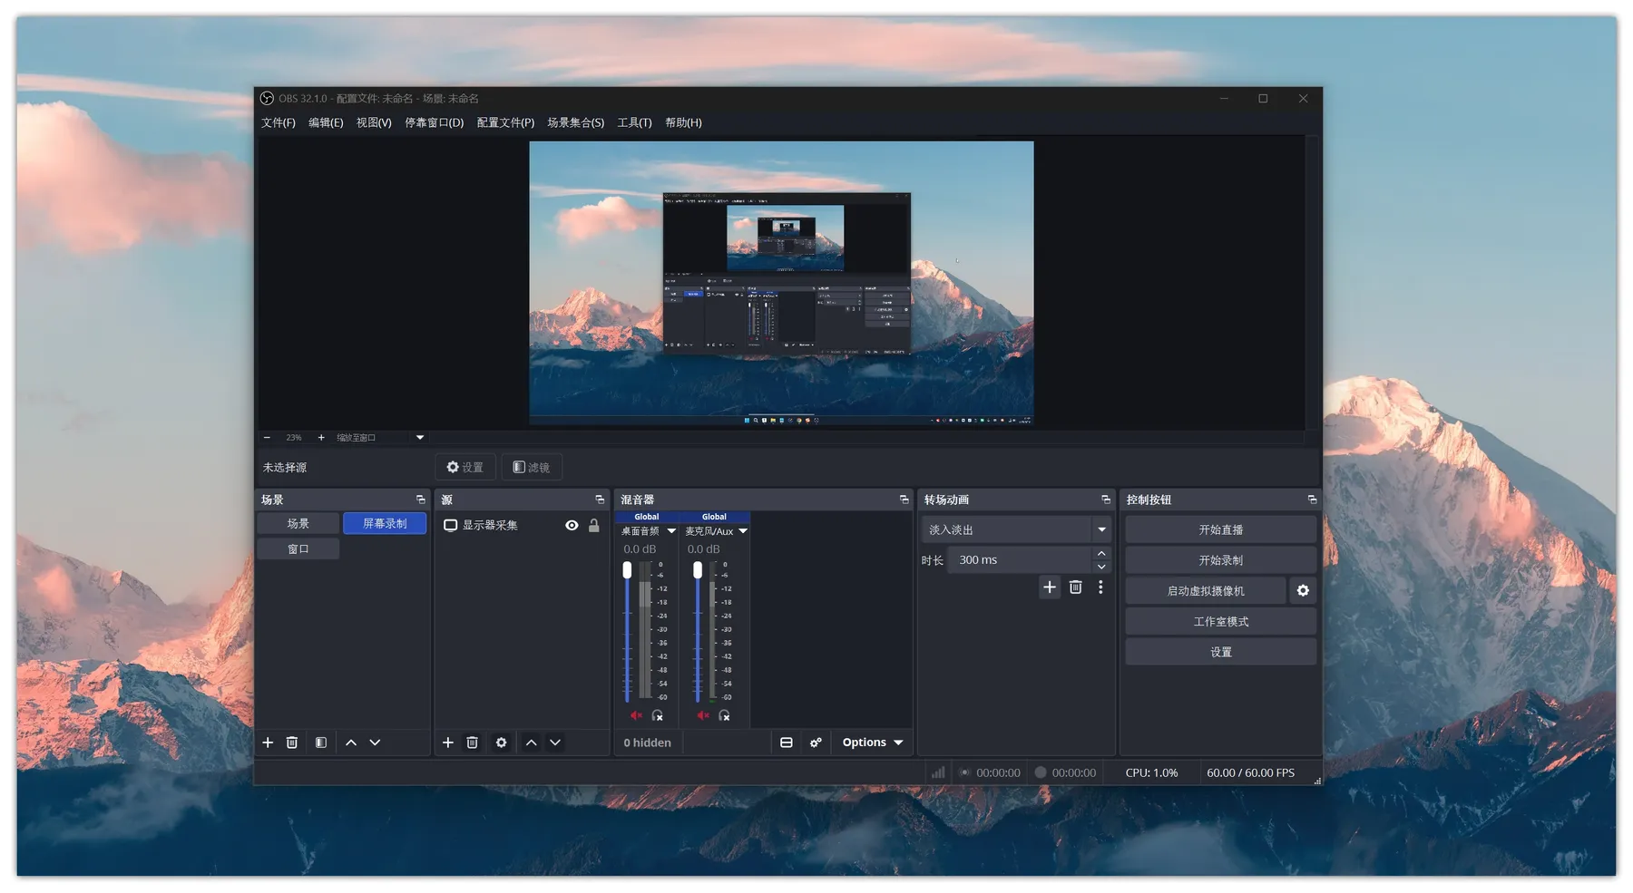Screen dimensions: 1633x893
Task: Click the trash icon in the Sources panel
Action: [472, 743]
